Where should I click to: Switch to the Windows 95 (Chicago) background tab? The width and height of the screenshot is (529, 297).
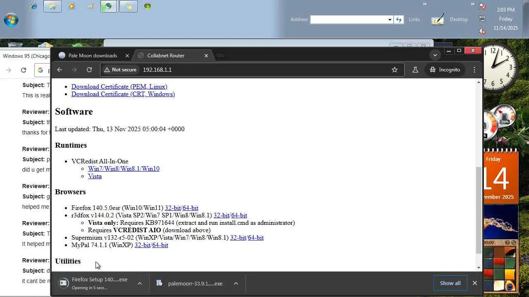[26, 56]
